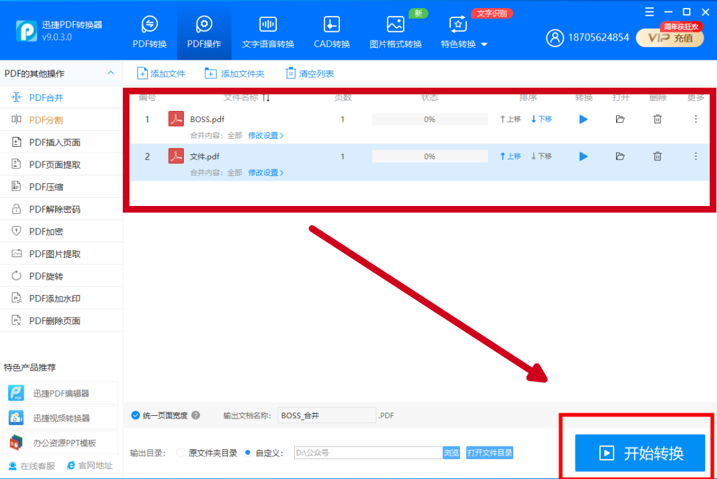Click the 浏览 browse button
Image resolution: width=717 pixels, height=479 pixels.
451,453
